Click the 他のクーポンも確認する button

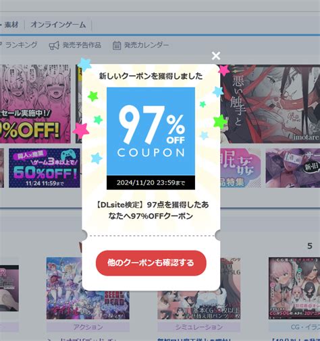tap(151, 263)
